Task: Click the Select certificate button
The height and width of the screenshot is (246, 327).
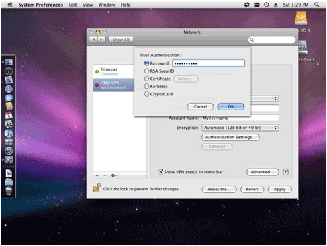Action: coord(186,79)
